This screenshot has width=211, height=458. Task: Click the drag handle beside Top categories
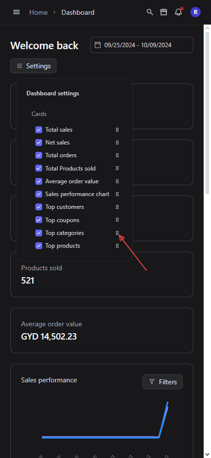(117, 233)
